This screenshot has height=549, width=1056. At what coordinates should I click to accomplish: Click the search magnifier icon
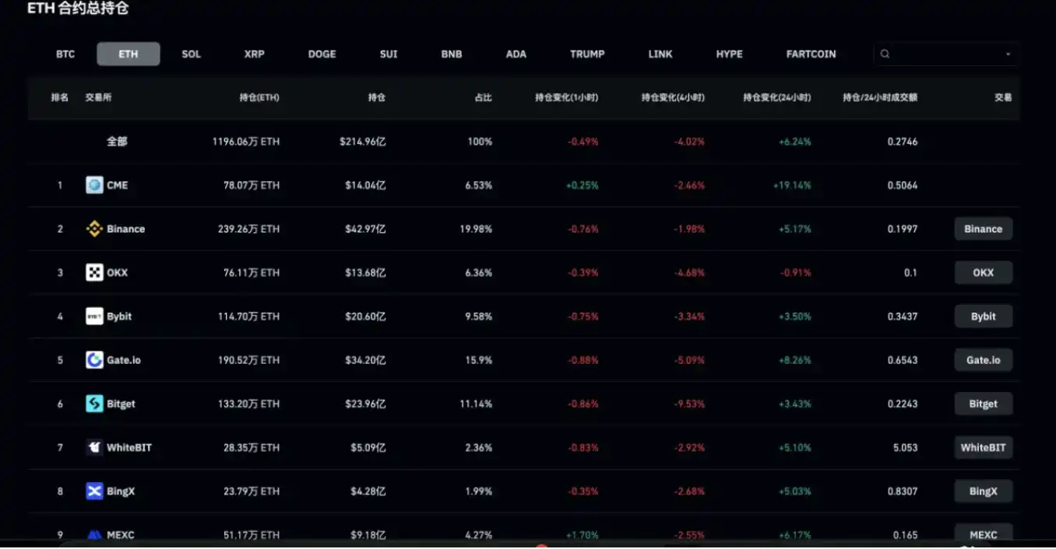tap(885, 54)
